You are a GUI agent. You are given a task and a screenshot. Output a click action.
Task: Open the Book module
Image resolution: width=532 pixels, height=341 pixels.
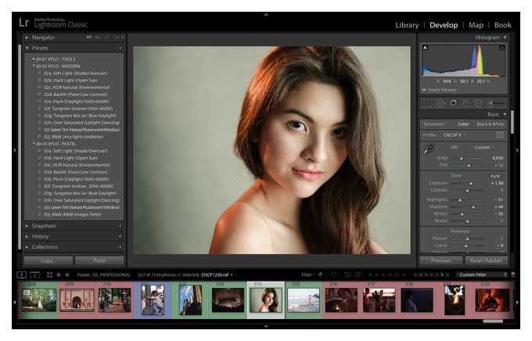(502, 25)
